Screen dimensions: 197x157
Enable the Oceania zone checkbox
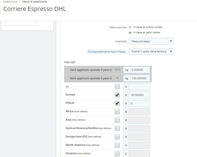coord(117,154)
